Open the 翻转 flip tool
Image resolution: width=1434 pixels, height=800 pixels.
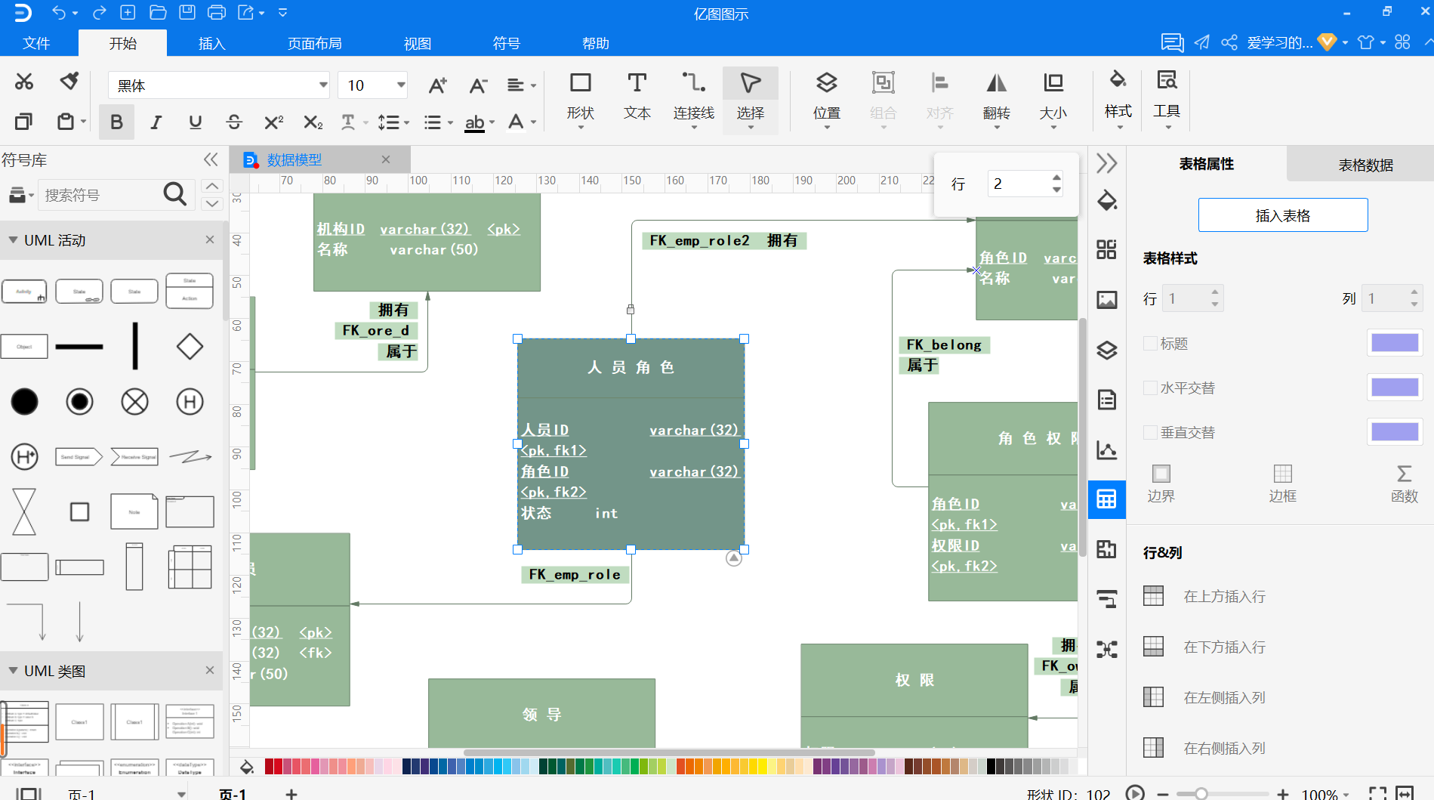coord(996,100)
